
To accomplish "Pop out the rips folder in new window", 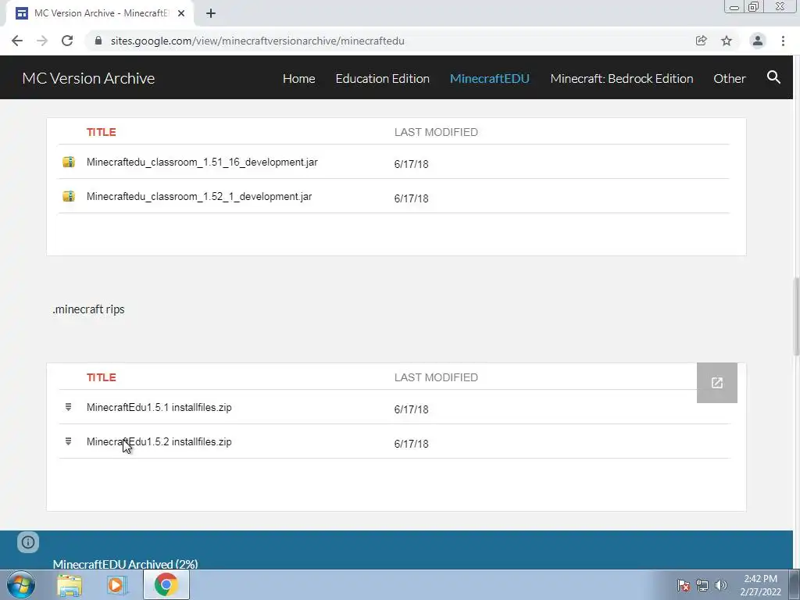I will tap(717, 383).
